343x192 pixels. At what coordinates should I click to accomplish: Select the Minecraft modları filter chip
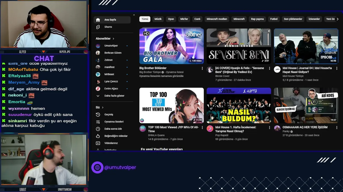point(217,19)
